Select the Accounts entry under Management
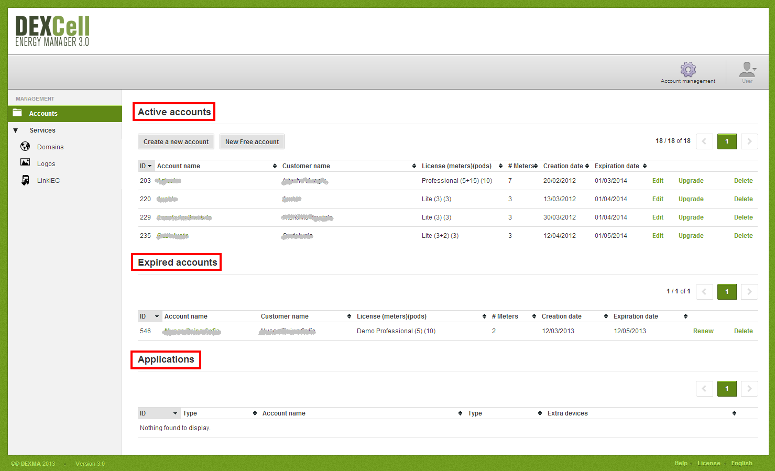 [43, 113]
